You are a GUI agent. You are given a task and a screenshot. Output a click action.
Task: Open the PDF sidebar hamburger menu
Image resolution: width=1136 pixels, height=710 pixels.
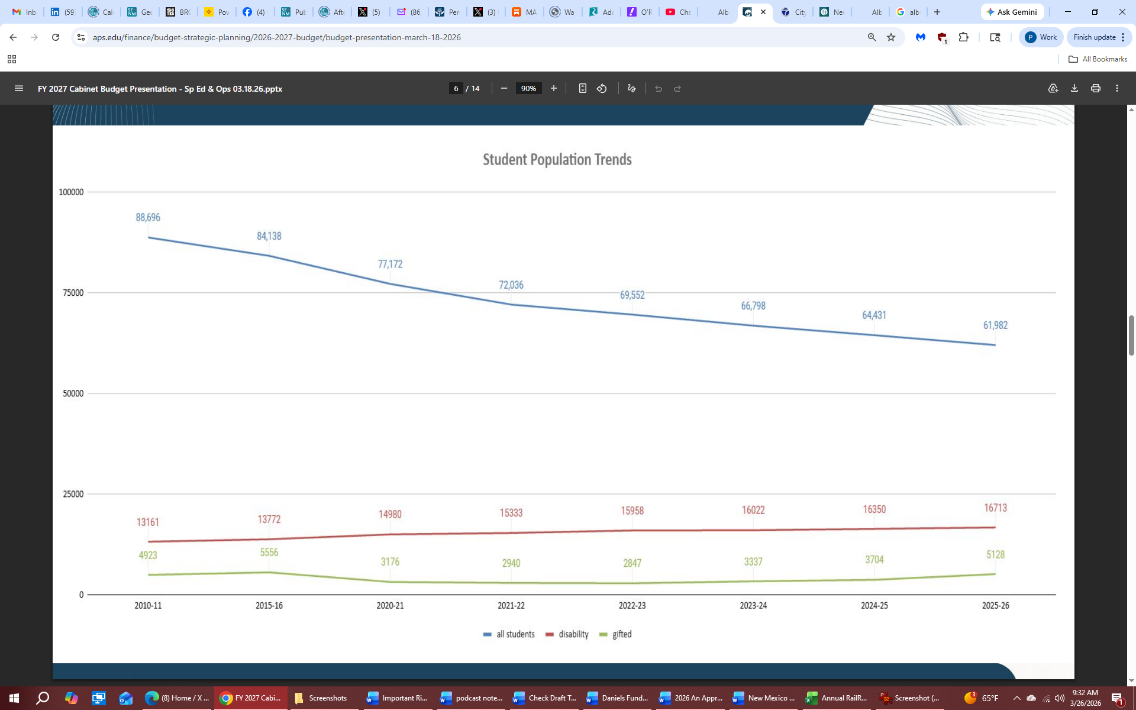18,88
